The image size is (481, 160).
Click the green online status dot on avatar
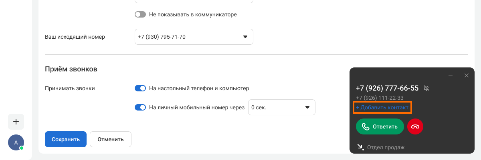point(22,148)
